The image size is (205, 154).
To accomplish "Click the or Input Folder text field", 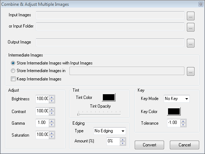I will 110,26.
